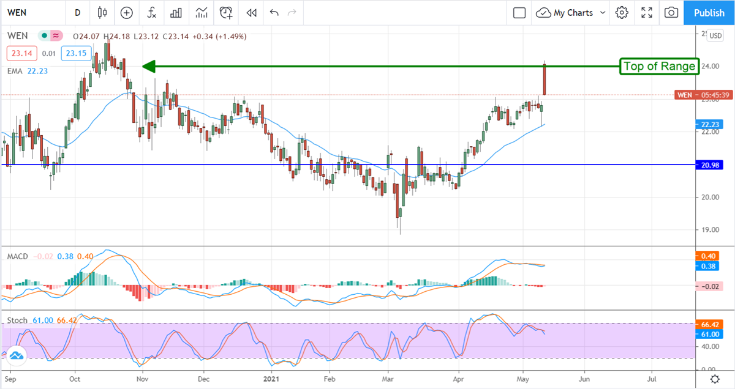Open chart settings gear in top toolbar
The width and height of the screenshot is (735, 389).
pos(622,12)
